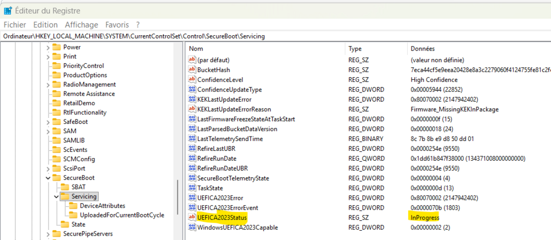The image size is (551, 240).
Task: Expand the Power key
Action: [x=48, y=47]
